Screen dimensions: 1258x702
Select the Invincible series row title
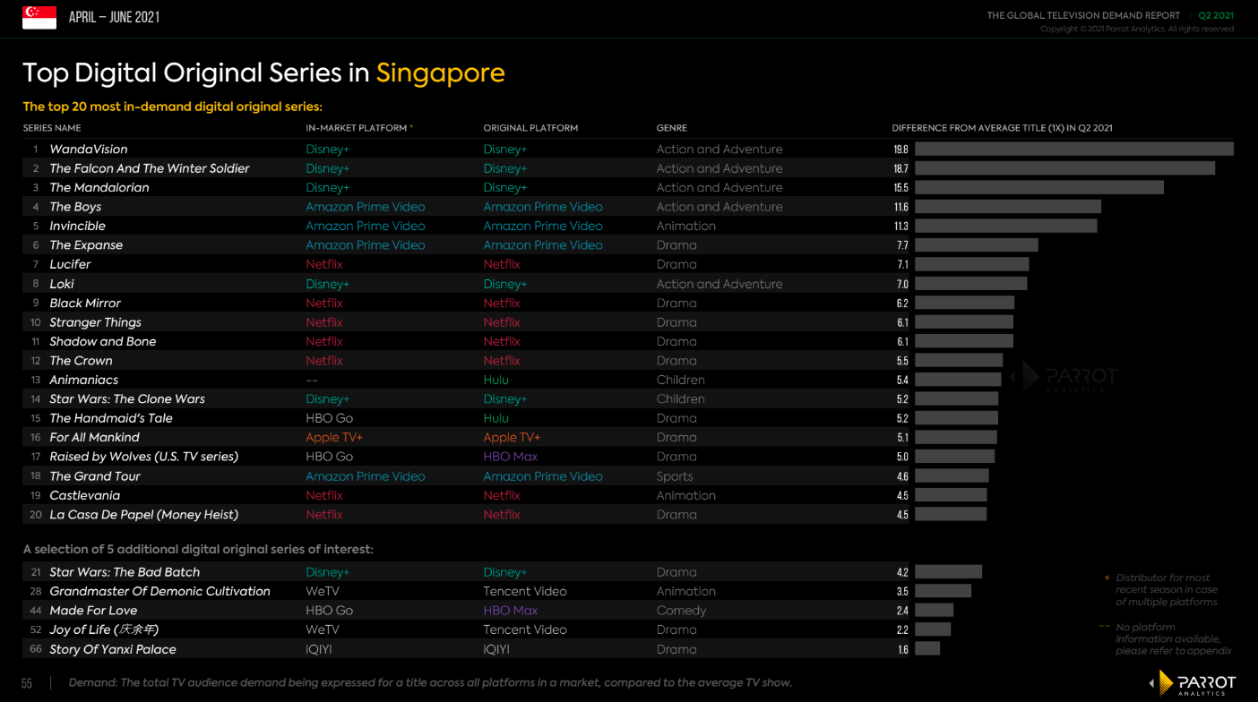[77, 227]
